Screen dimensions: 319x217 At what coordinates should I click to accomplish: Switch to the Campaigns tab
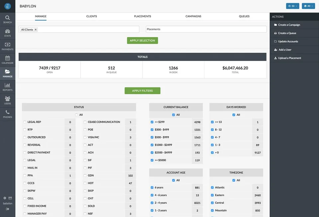193,16
